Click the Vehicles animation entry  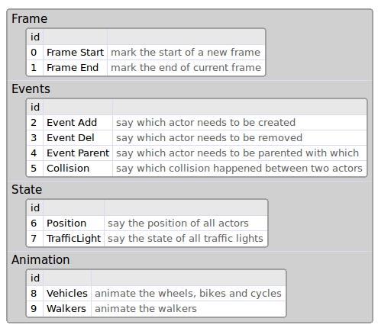coord(67,293)
